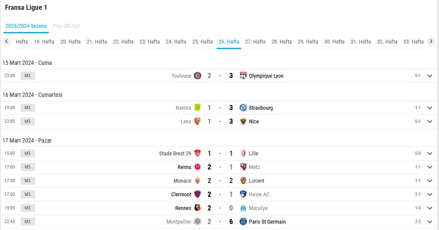This screenshot has width=439, height=230.
Task: Click the Marsilya club emblem
Action: [x=243, y=208]
